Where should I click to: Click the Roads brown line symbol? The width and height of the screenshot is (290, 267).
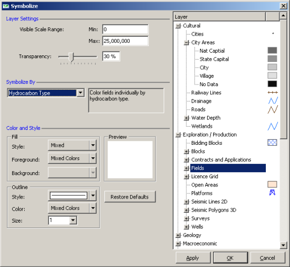click(272, 109)
